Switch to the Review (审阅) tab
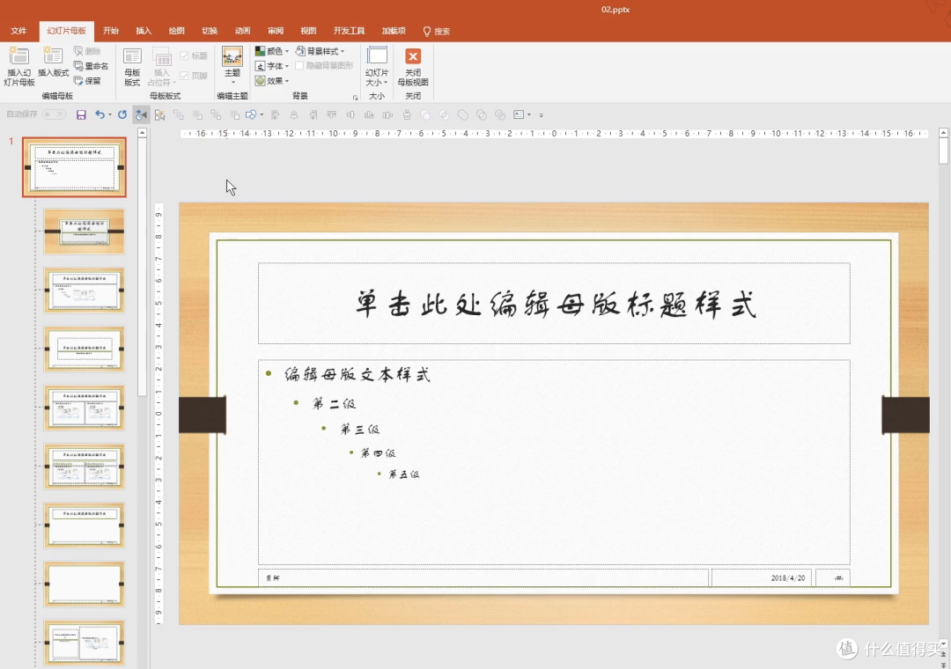Screen dimensions: 951x669 point(276,31)
